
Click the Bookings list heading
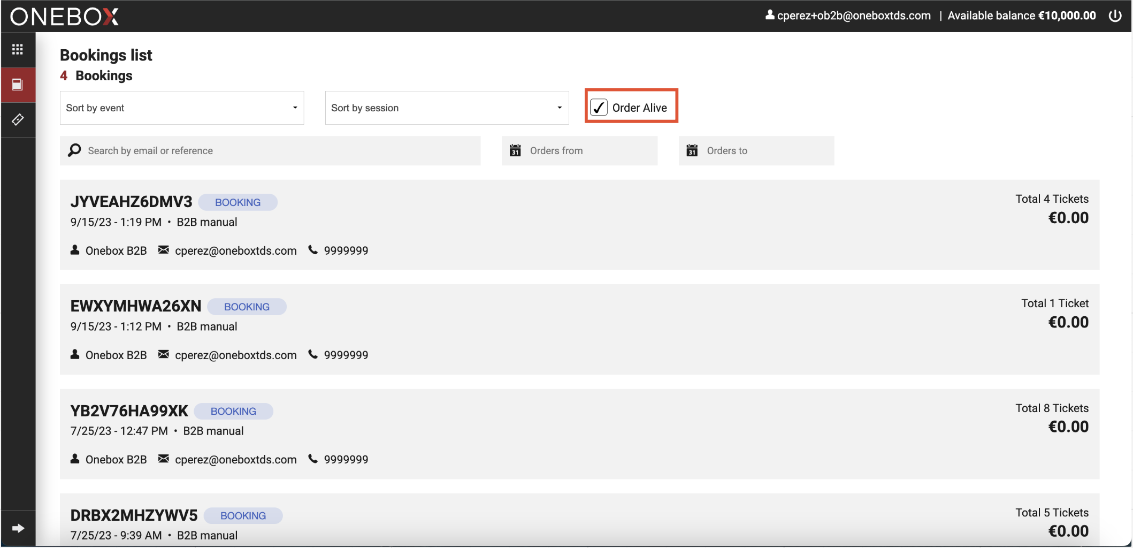point(106,55)
